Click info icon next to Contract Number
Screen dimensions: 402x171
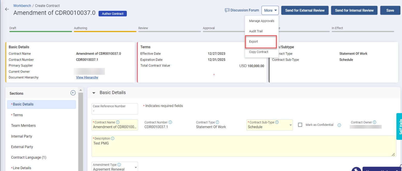tap(170, 122)
